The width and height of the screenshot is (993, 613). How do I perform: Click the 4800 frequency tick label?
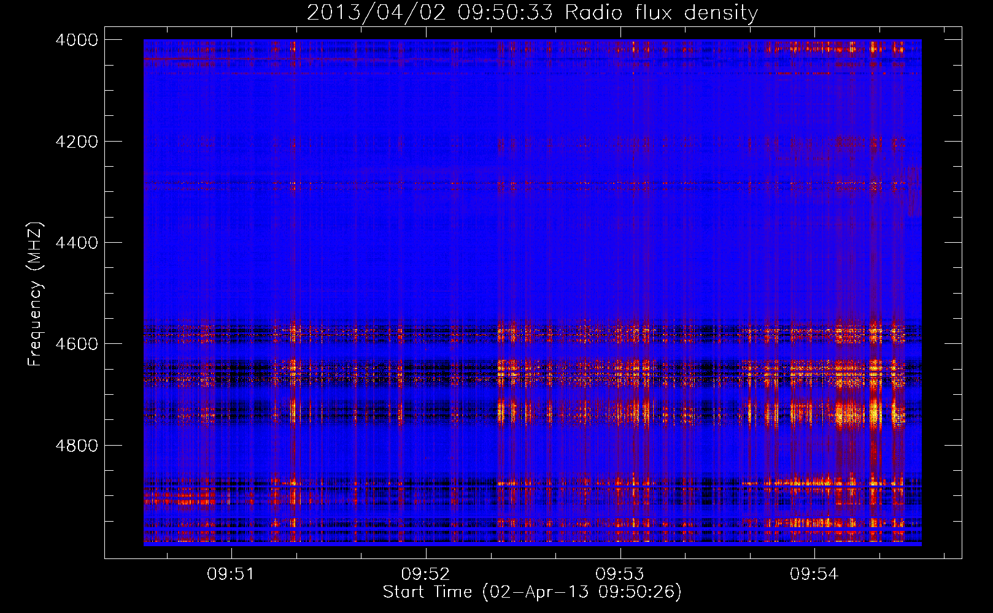(x=77, y=446)
